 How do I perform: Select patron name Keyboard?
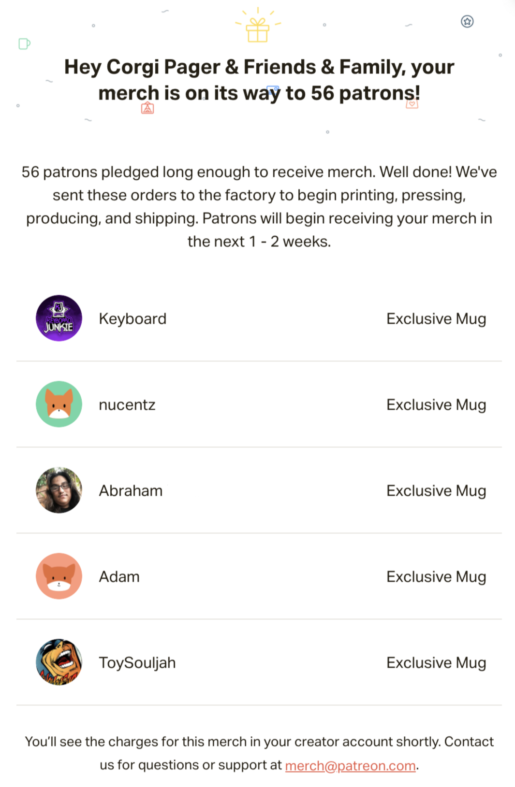(132, 319)
